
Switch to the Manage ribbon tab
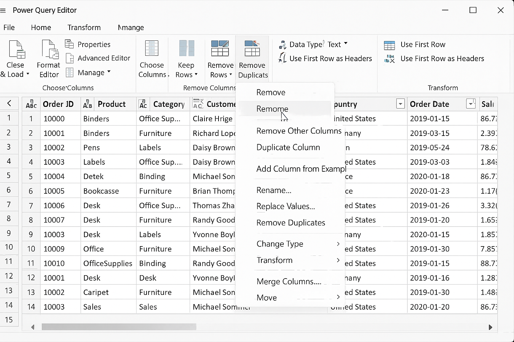131,27
